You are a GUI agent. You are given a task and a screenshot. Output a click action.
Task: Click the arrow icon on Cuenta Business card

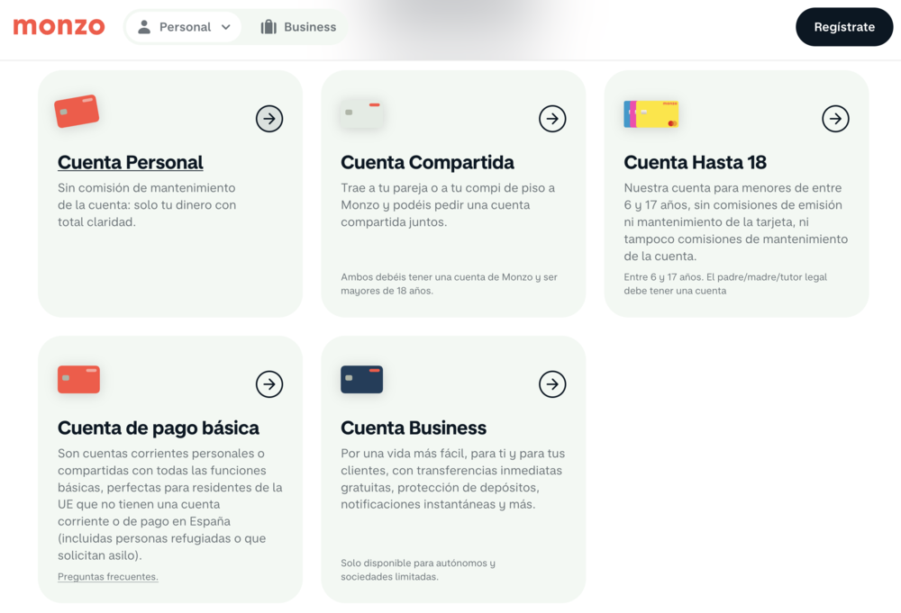click(x=552, y=384)
